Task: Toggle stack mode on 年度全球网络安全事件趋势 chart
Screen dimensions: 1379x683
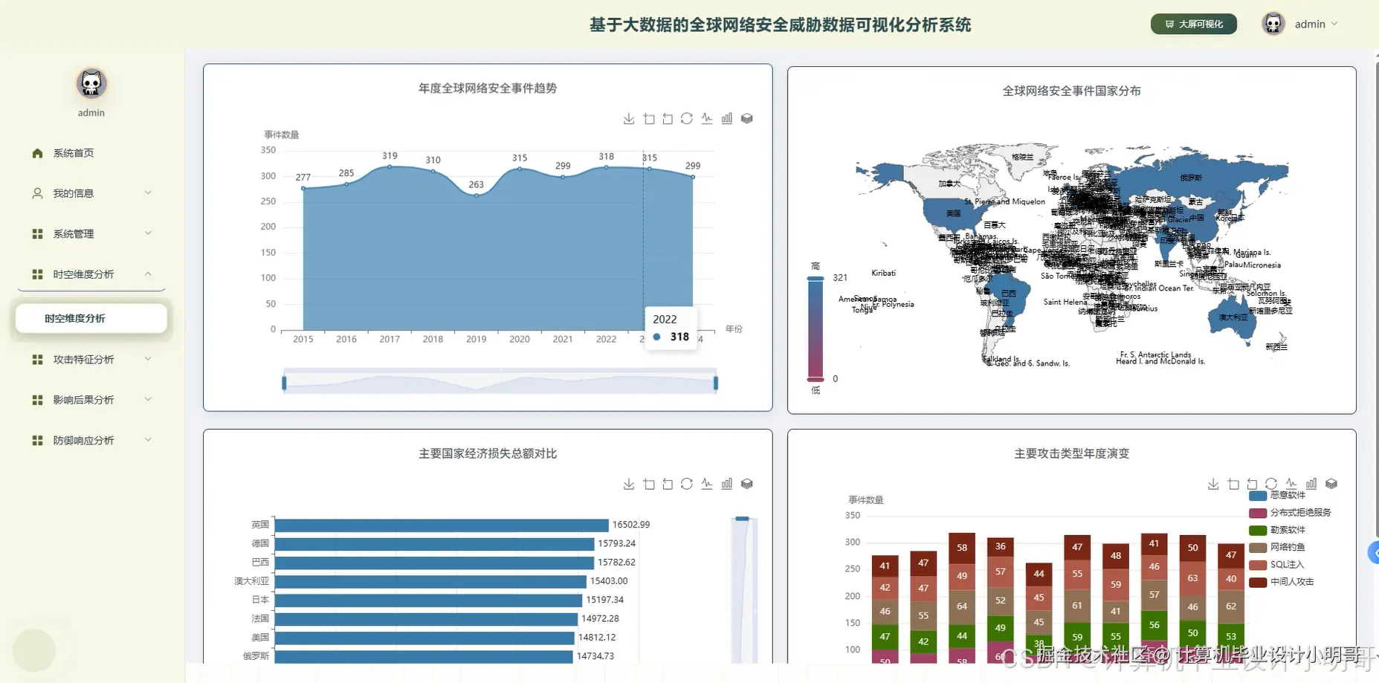Action: [x=747, y=119]
